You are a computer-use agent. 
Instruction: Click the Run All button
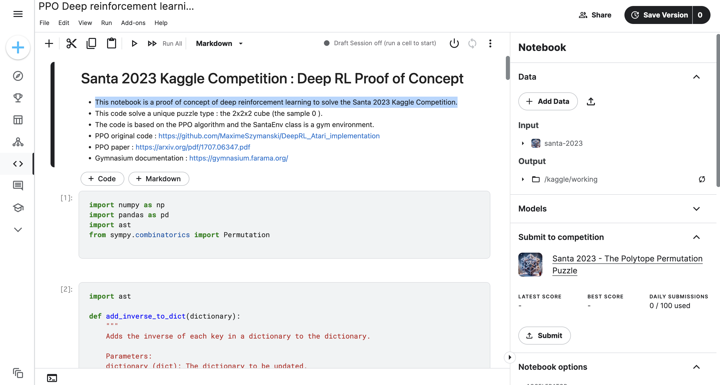(165, 43)
